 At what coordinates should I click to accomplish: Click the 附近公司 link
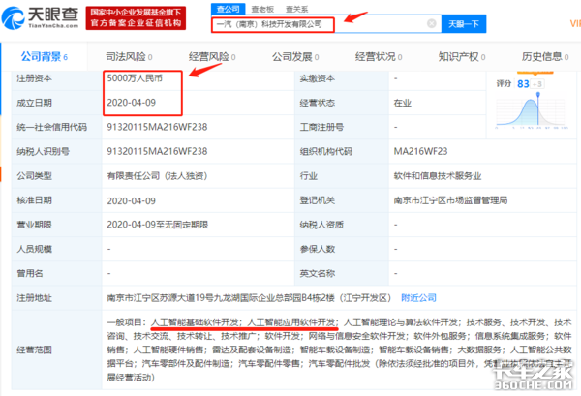coord(418,298)
